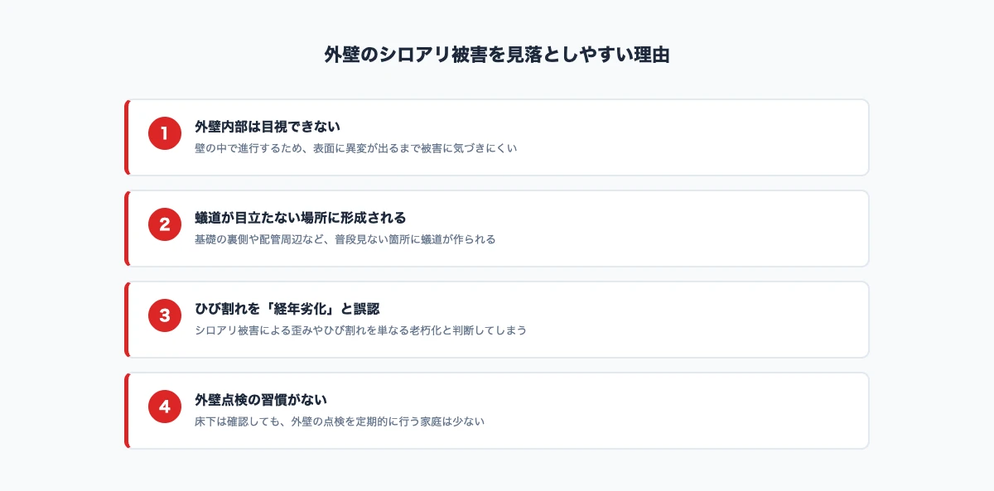Click the page heading about シロアリ被害
Viewport: 994px width, 491px height.
click(x=497, y=55)
